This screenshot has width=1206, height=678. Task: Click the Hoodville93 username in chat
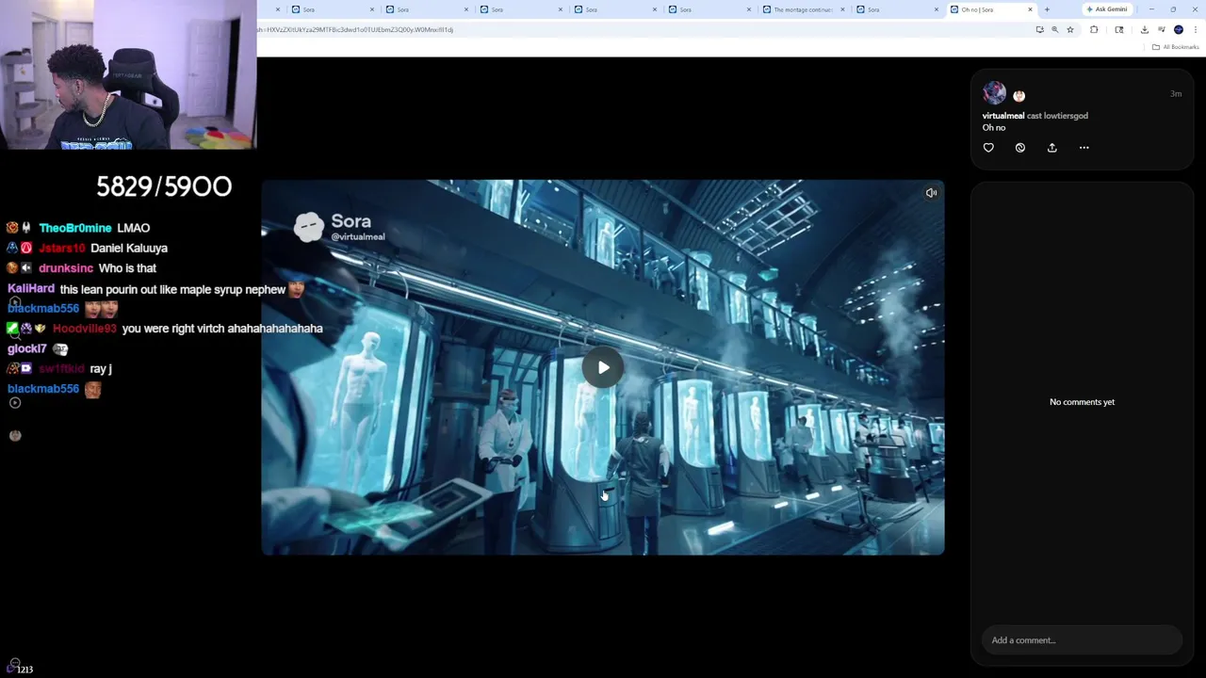85,329
